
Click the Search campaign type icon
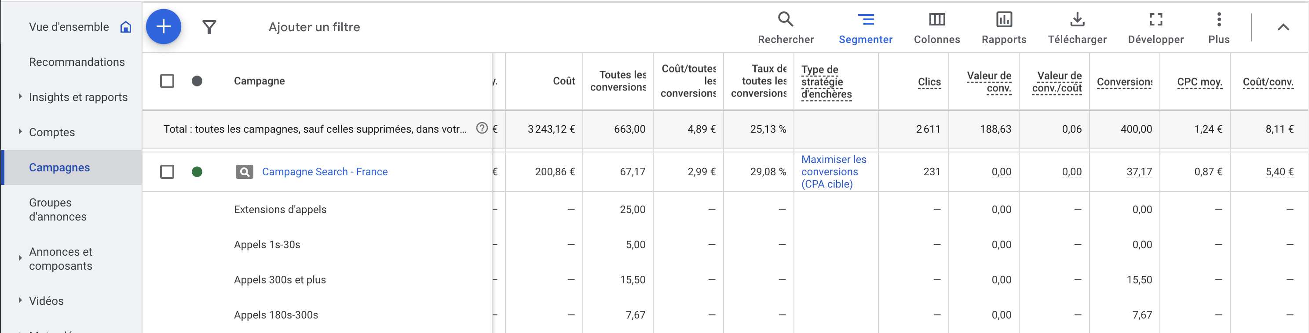(245, 172)
